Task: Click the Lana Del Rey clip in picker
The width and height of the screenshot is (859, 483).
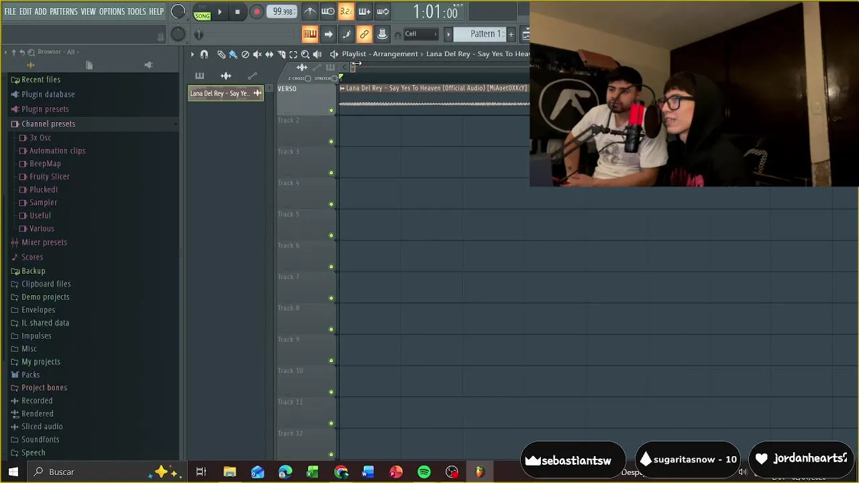Action: [225, 93]
